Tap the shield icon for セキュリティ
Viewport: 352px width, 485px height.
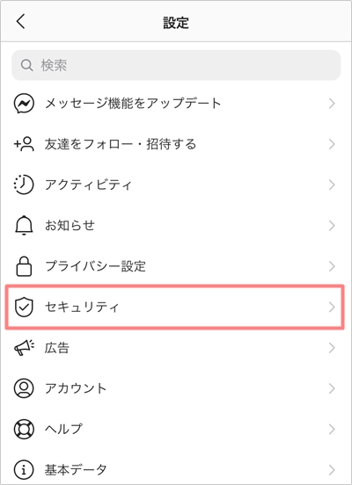[24, 308]
